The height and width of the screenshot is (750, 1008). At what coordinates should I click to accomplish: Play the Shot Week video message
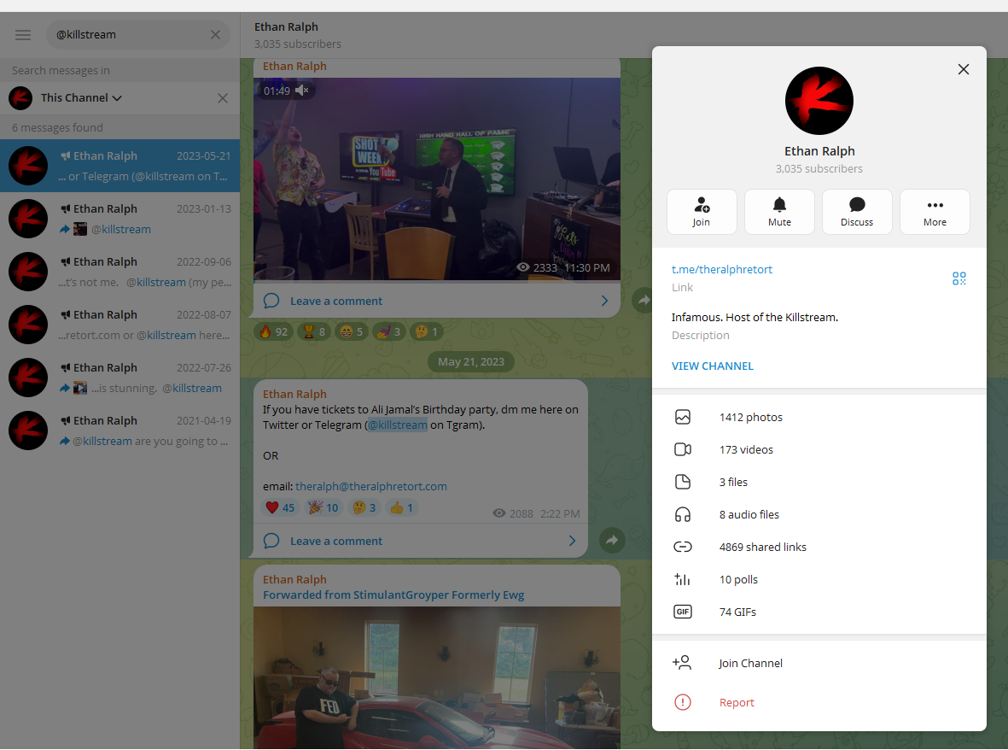click(436, 179)
